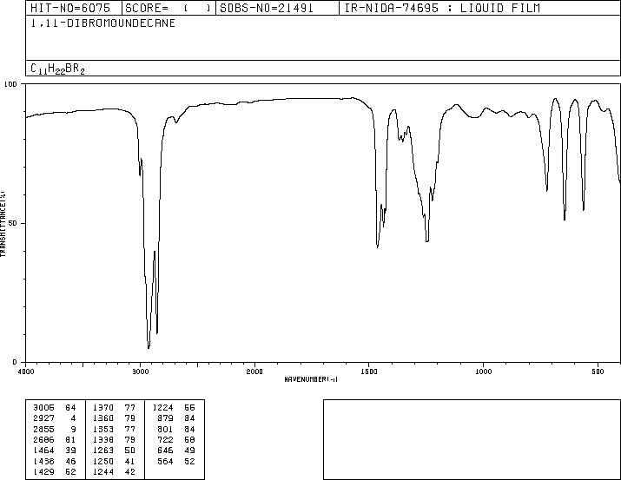Select peak table wavenumber 2855
Viewport: 621px width, 480px height.
click(43, 429)
